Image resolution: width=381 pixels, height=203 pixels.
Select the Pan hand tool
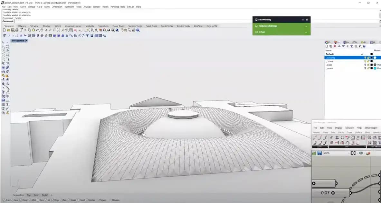tap(42, 30)
